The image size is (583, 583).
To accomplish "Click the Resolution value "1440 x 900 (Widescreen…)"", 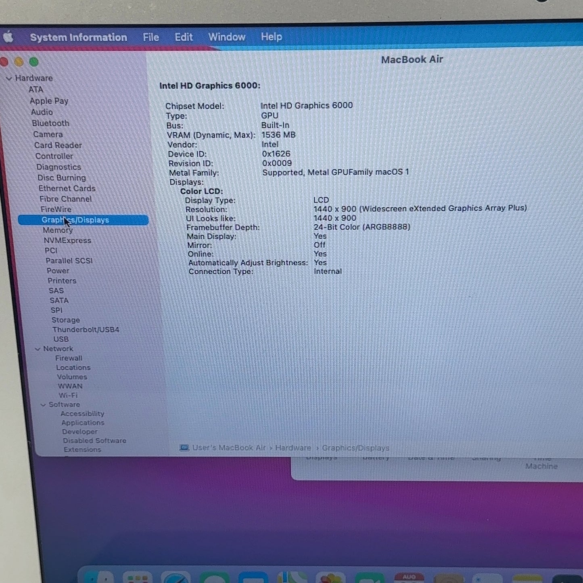I will (x=420, y=209).
